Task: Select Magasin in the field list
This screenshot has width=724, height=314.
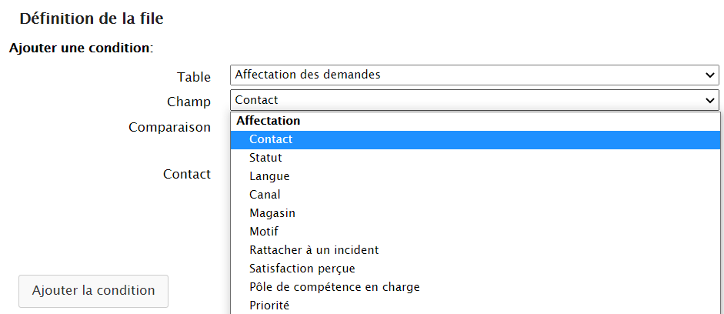Action: (272, 213)
